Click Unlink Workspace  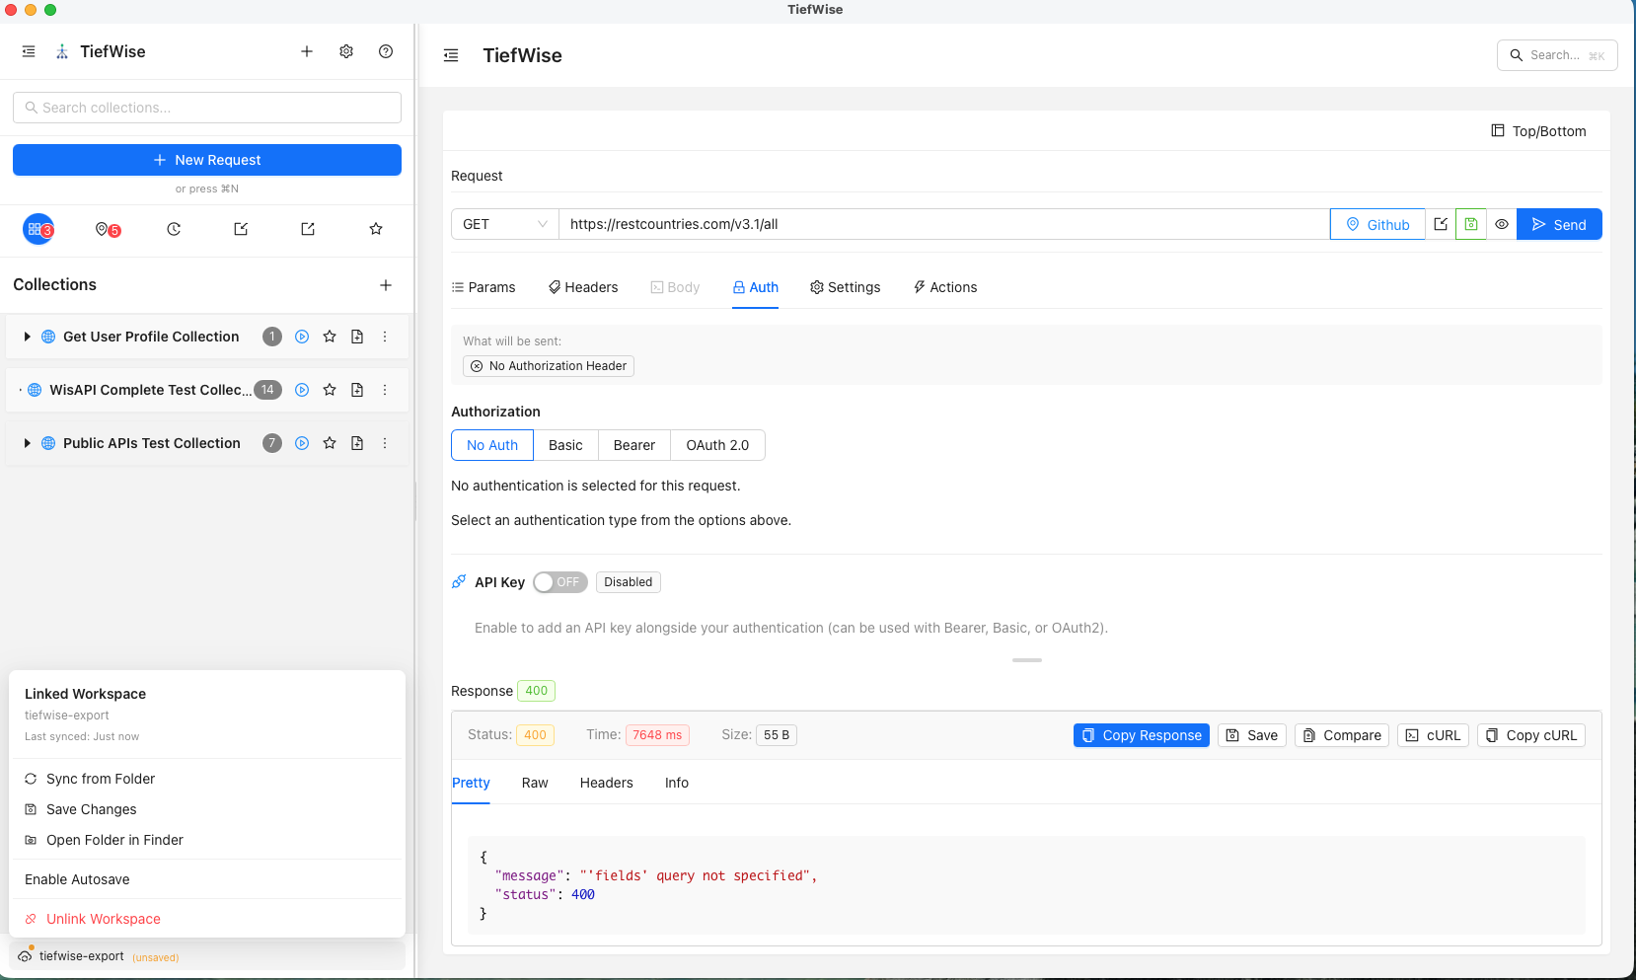tap(102, 919)
